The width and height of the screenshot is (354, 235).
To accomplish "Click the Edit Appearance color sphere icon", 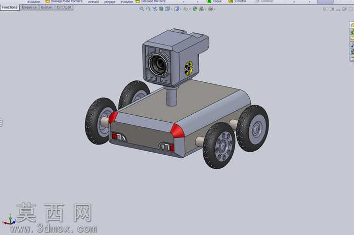I will pyautogui.click(x=195, y=9).
